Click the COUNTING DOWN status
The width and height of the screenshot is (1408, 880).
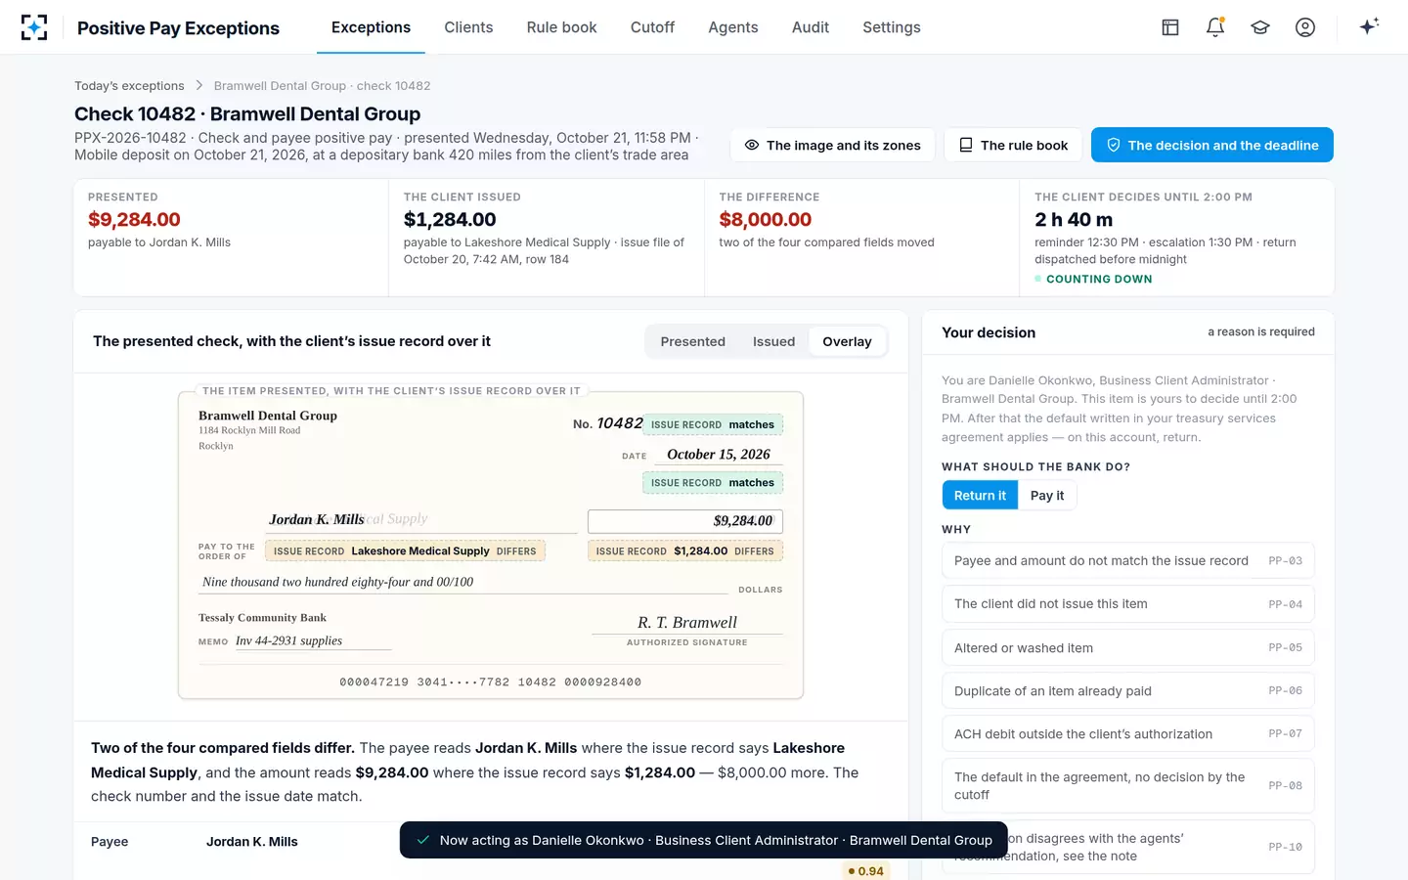click(1093, 279)
